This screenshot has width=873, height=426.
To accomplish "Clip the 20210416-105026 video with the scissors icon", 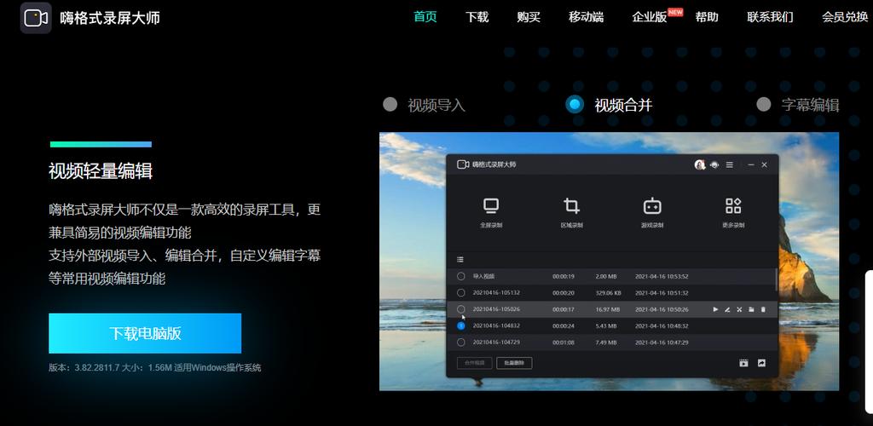I will [739, 309].
